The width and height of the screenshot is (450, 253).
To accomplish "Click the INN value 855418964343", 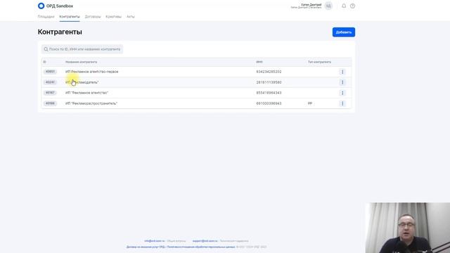I will tap(269, 93).
